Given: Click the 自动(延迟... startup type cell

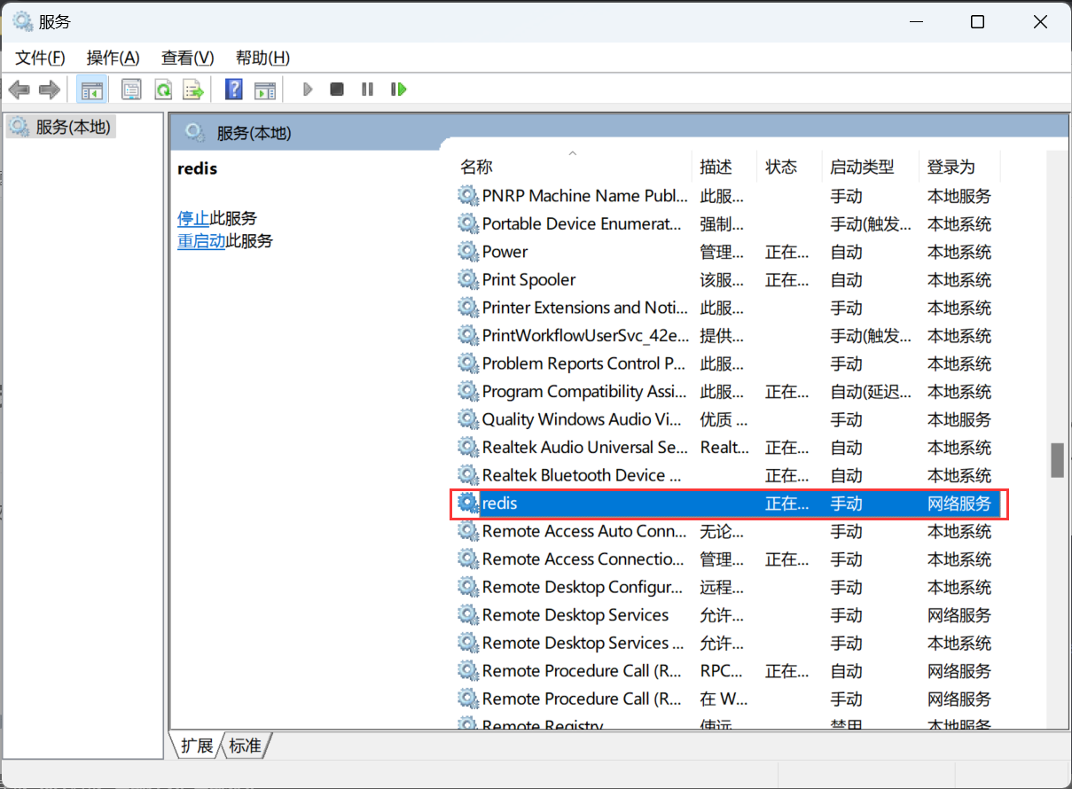Looking at the screenshot, I should (871, 391).
